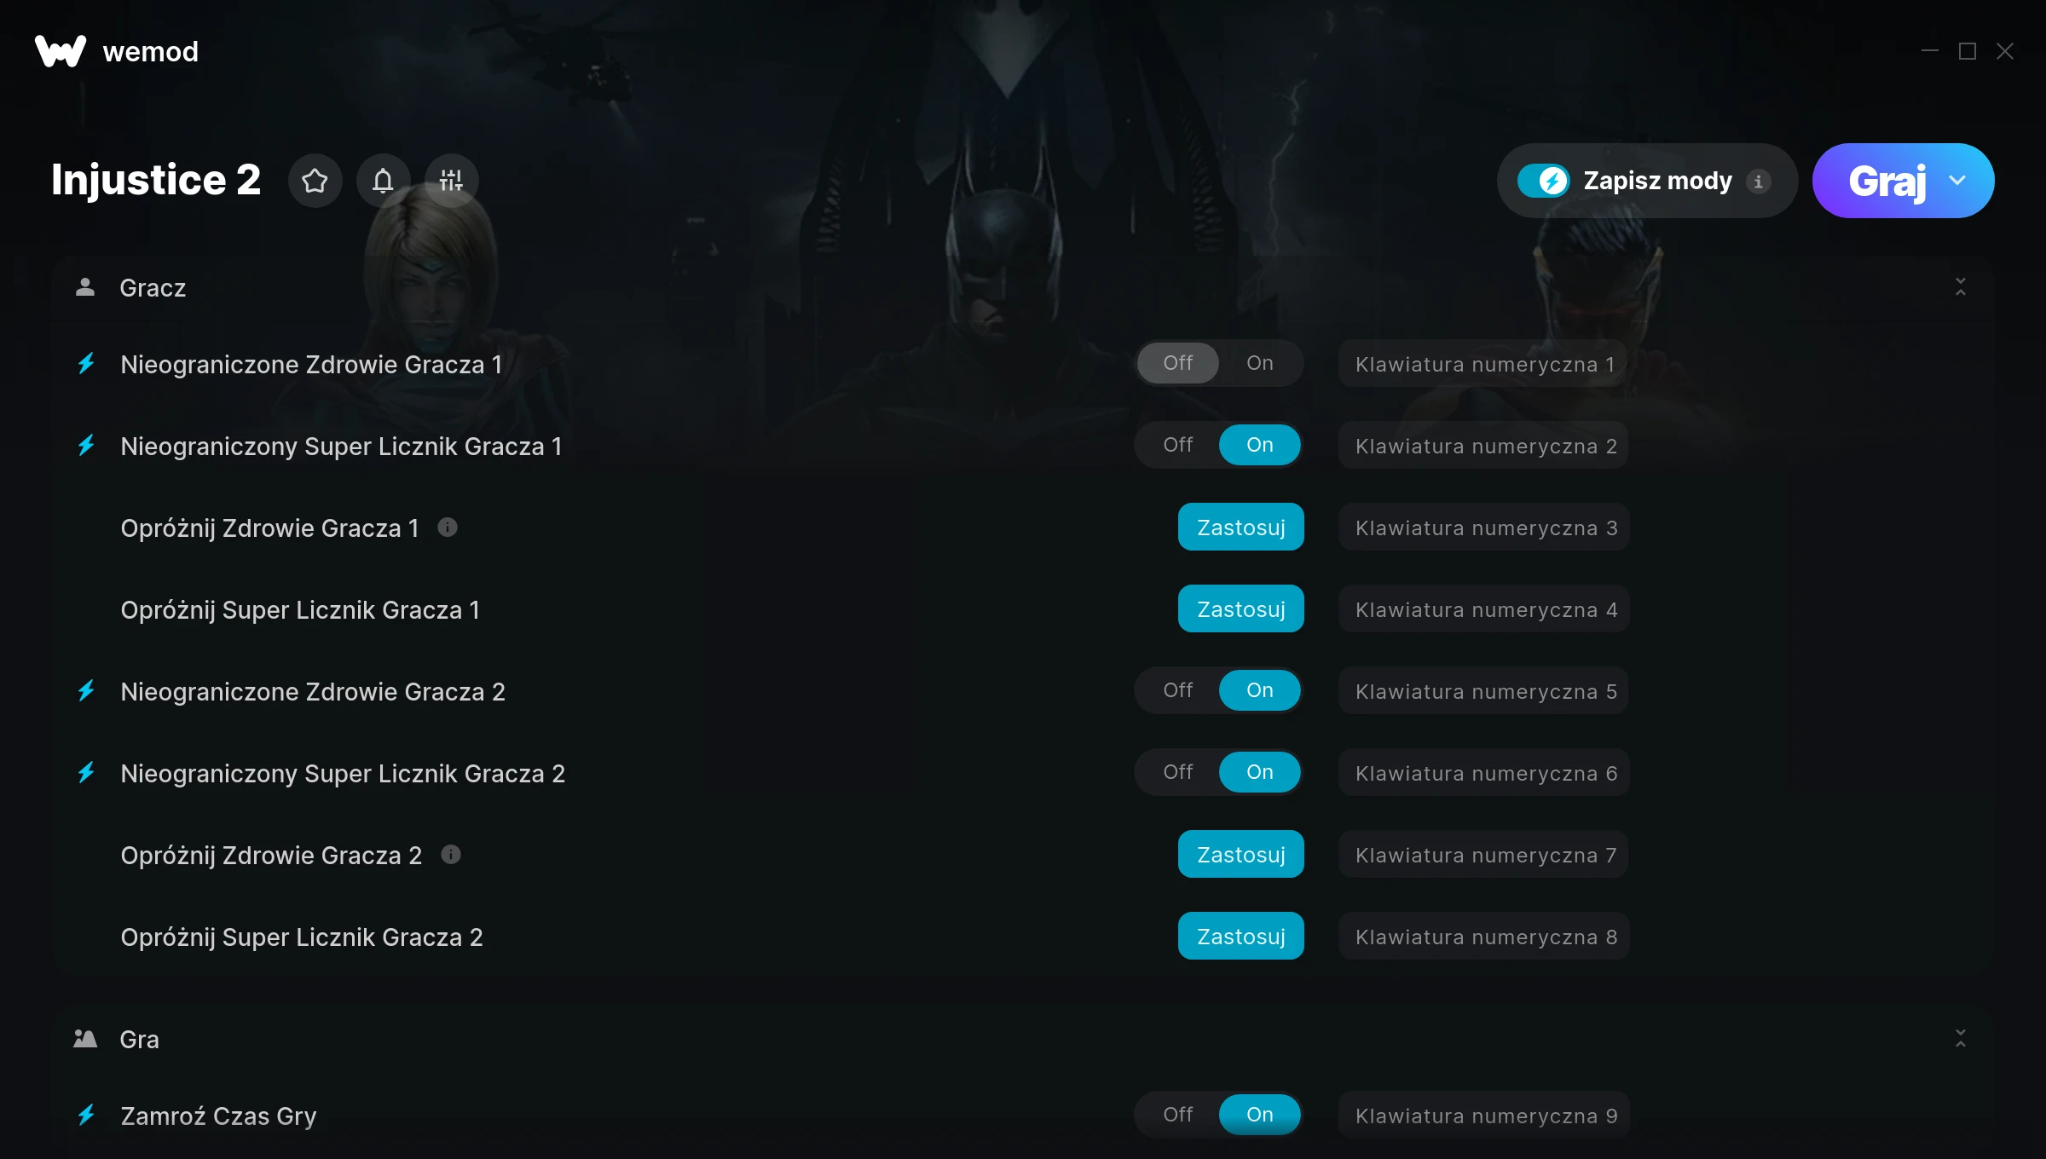2046x1159 pixels.
Task: Apply Opróżnij Super Licznik Gracza 1 with Zastosuj
Action: 1240,608
